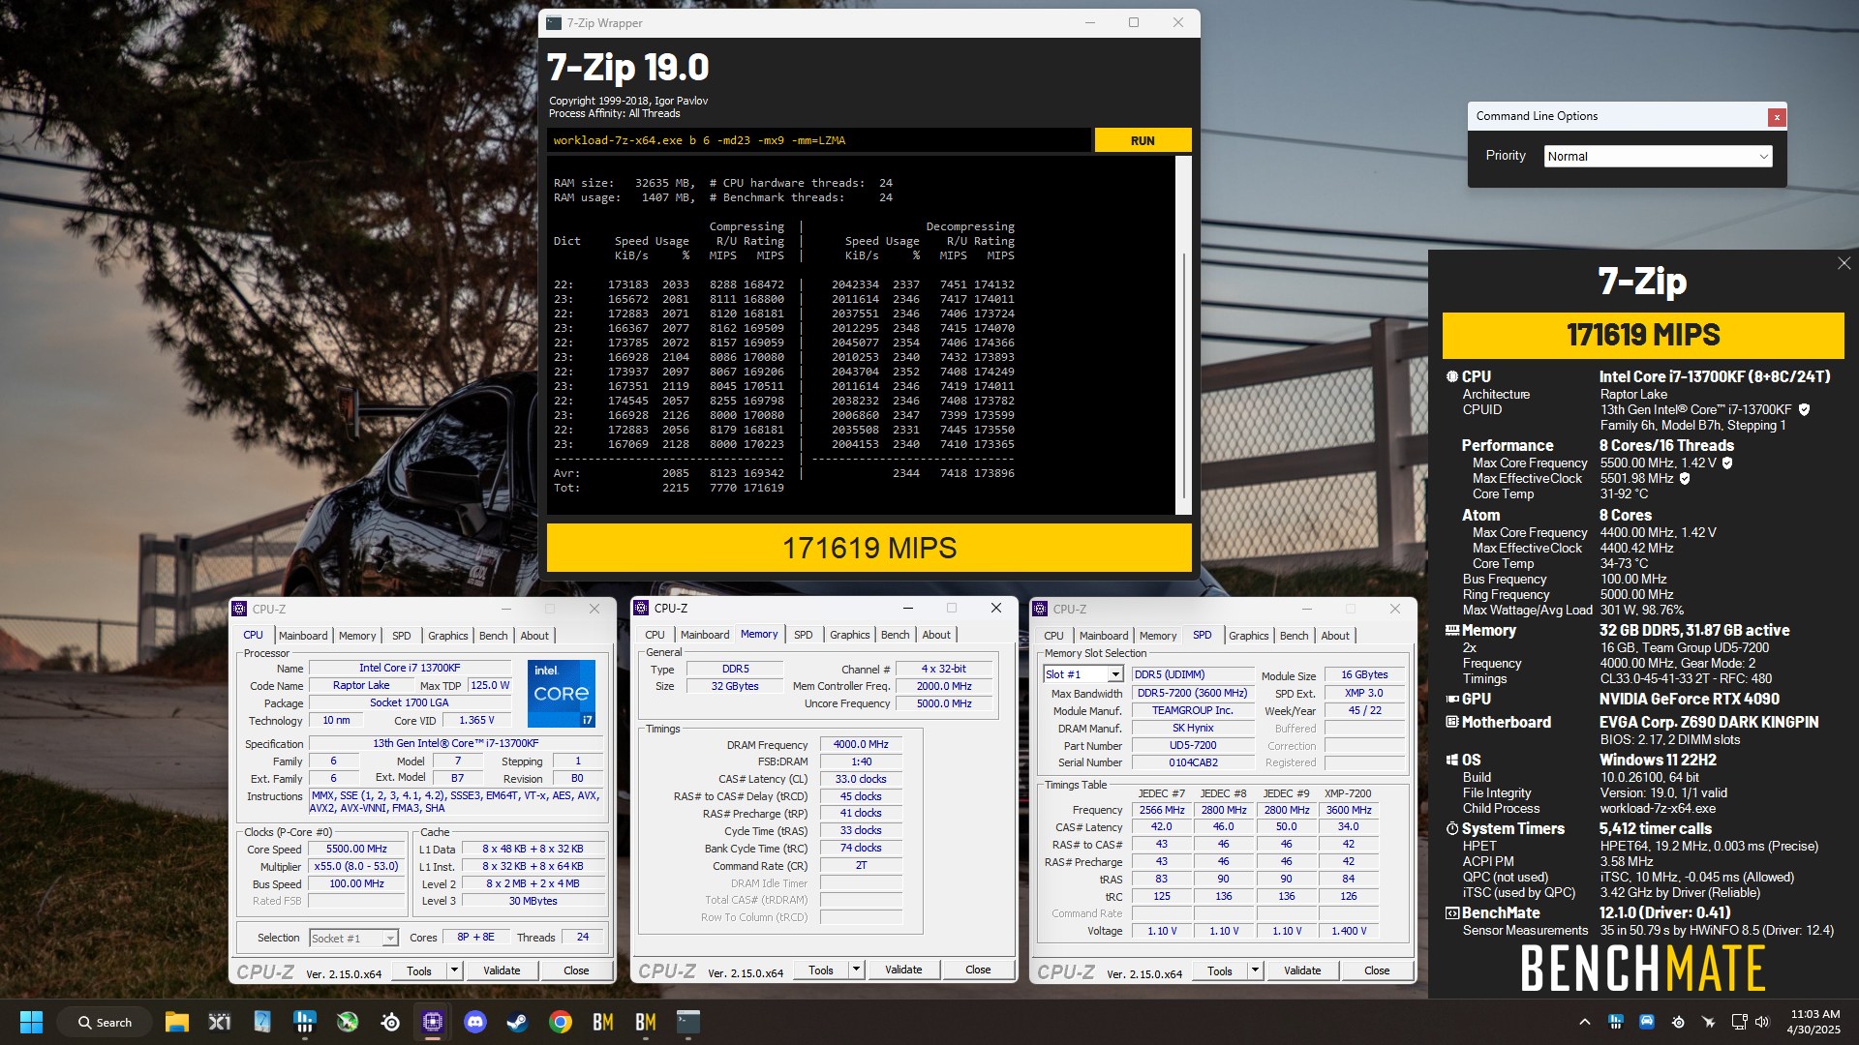Click verification shield next to CPUID
This screenshot has height=1045, width=1859.
[1804, 410]
